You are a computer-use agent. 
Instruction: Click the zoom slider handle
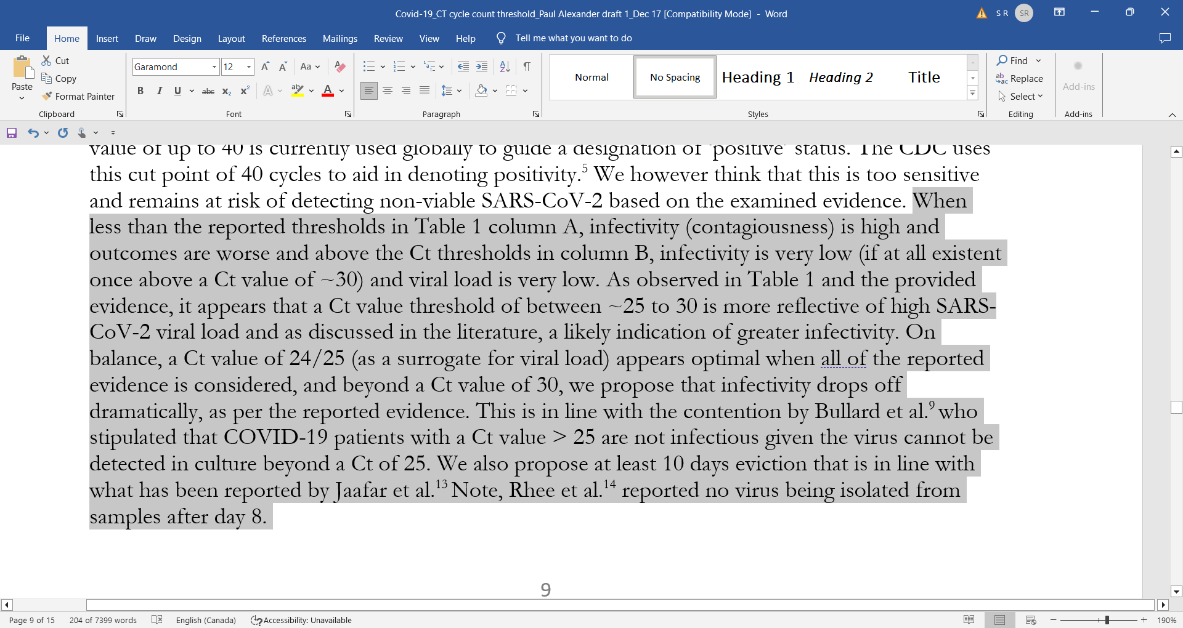tap(1107, 620)
